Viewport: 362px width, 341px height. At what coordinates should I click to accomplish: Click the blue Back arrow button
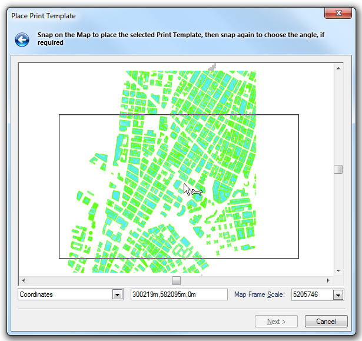[22, 39]
